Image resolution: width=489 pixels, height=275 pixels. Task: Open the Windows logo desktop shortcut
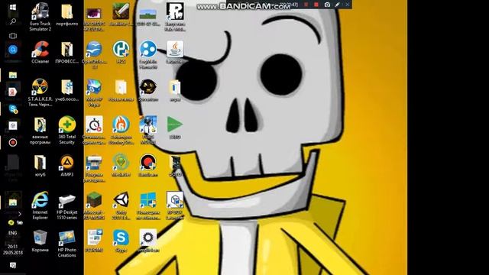tap(147, 205)
